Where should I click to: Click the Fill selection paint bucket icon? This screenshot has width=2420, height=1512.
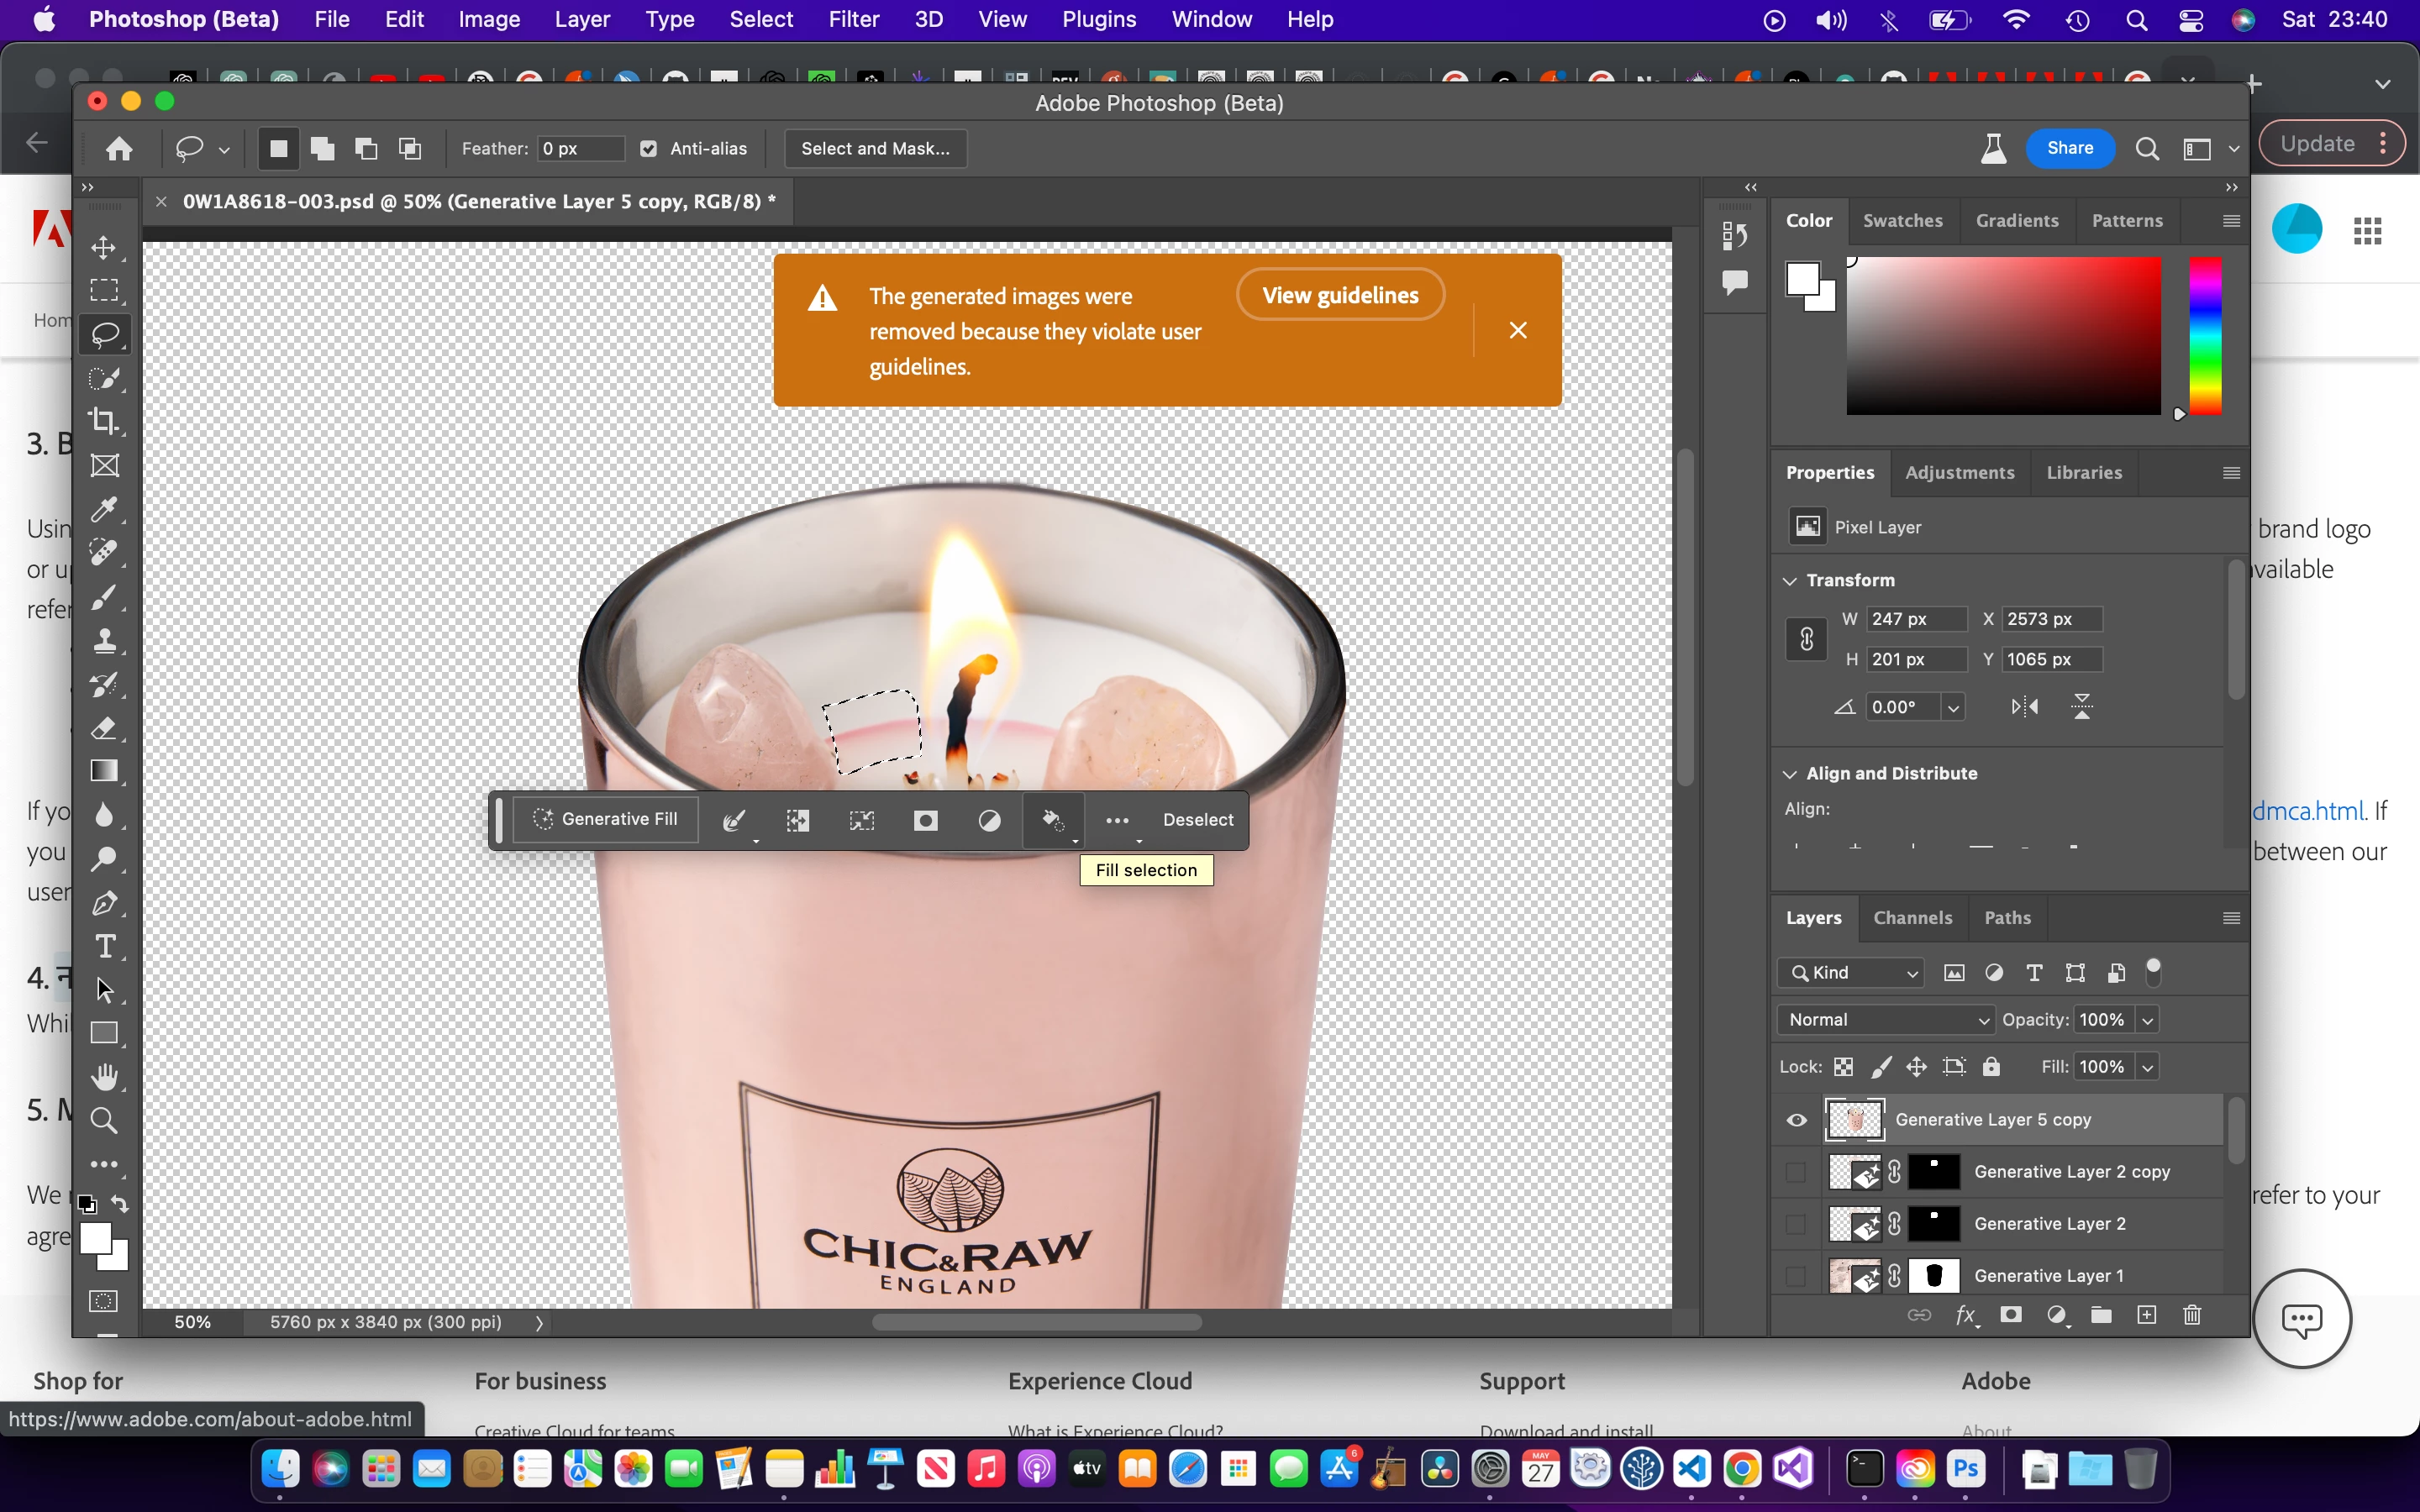click(x=1051, y=820)
